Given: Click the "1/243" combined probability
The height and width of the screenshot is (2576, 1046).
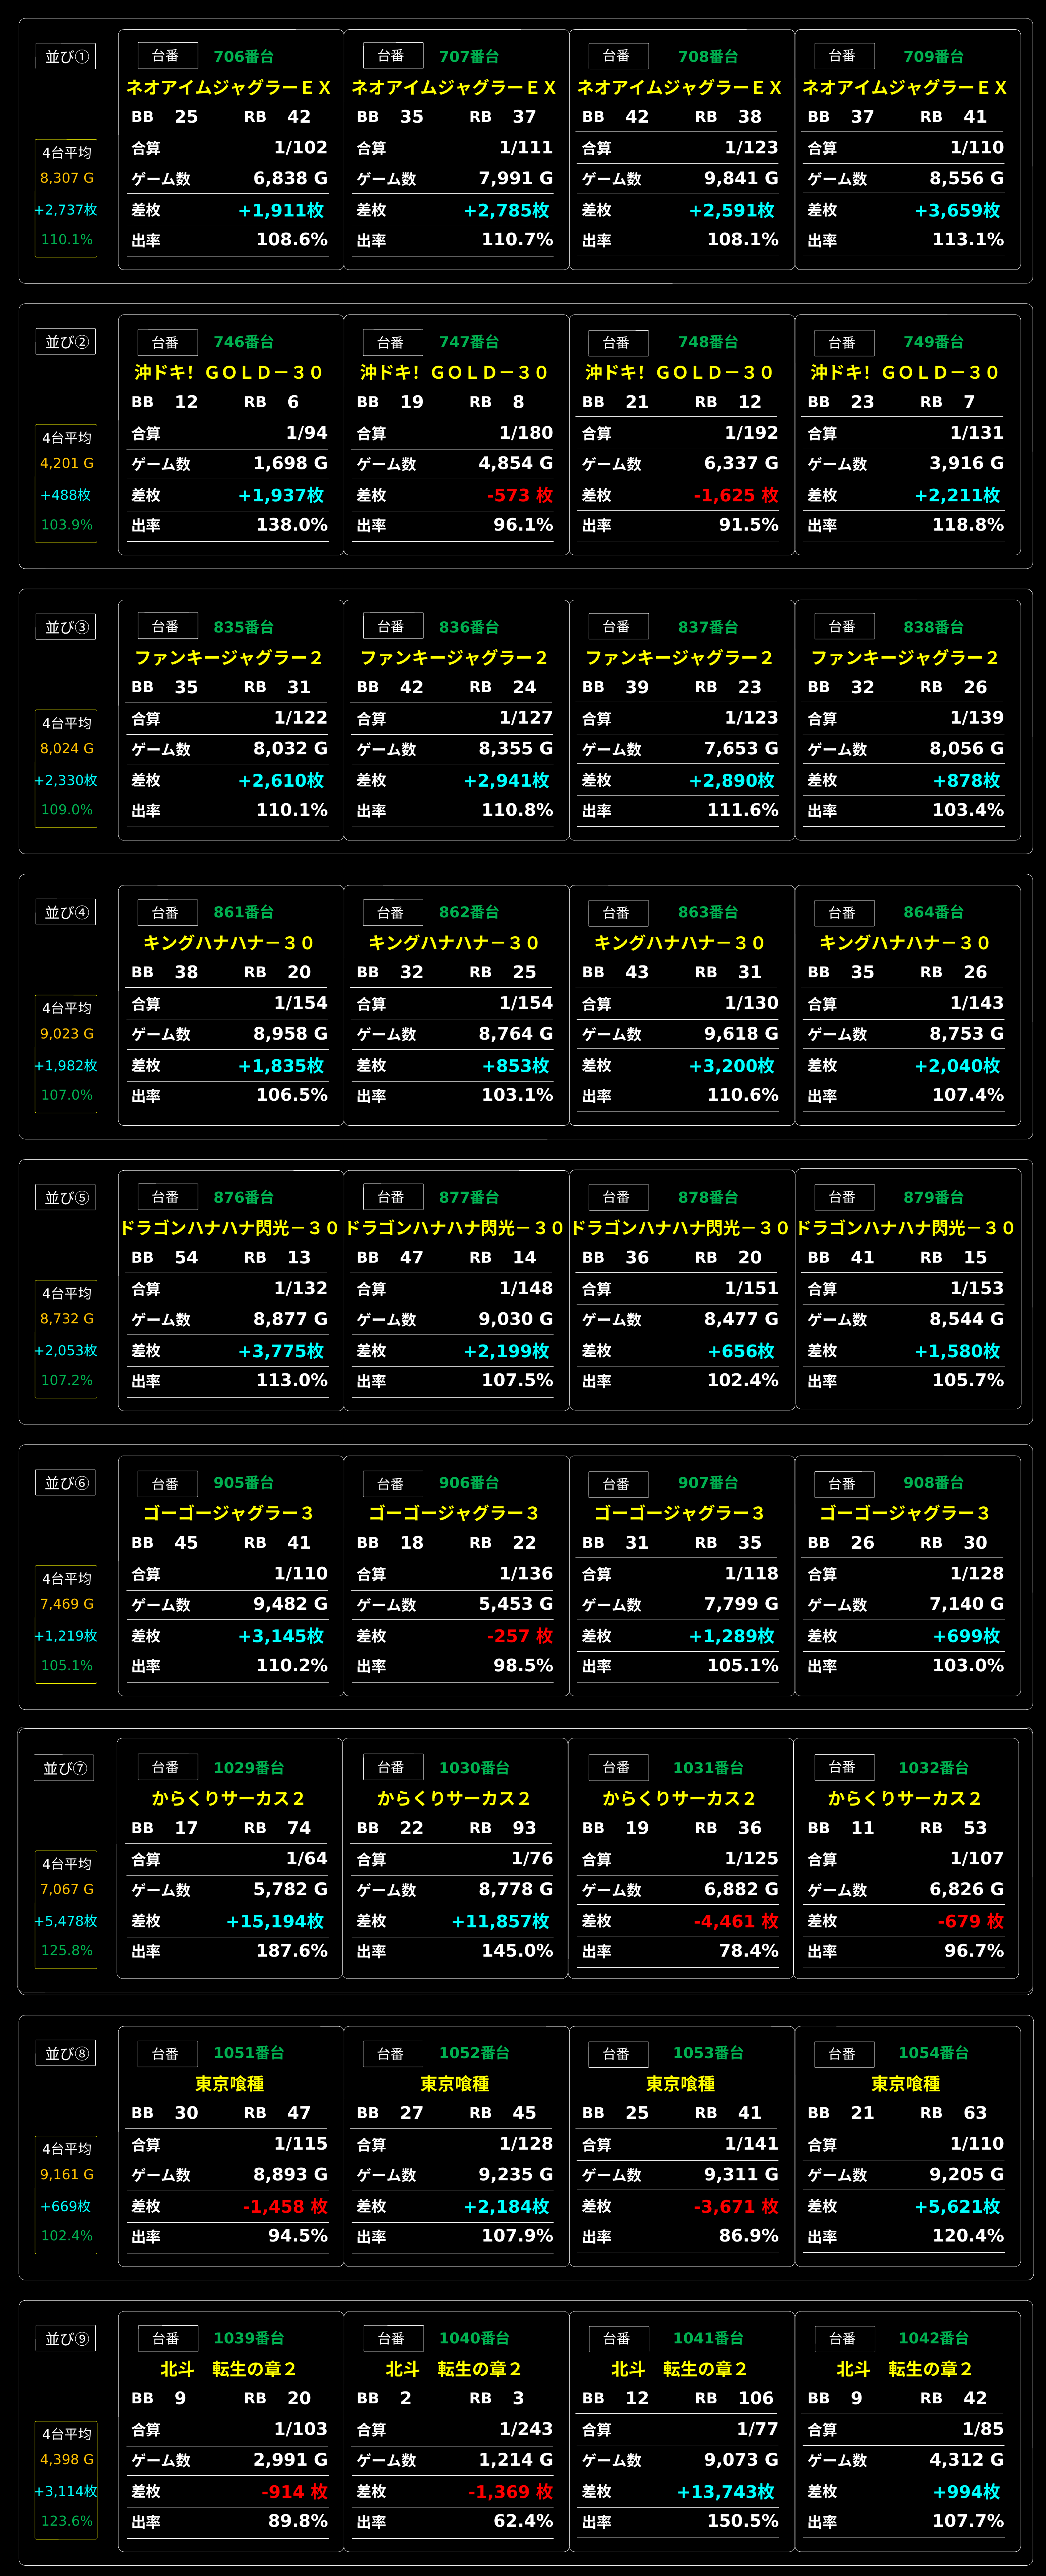Looking at the screenshot, I should pos(526,2429).
